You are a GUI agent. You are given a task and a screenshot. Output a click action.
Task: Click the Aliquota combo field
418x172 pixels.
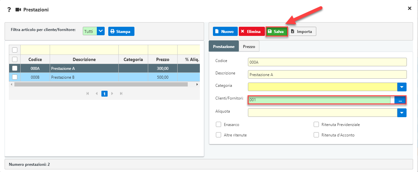click(x=322, y=113)
